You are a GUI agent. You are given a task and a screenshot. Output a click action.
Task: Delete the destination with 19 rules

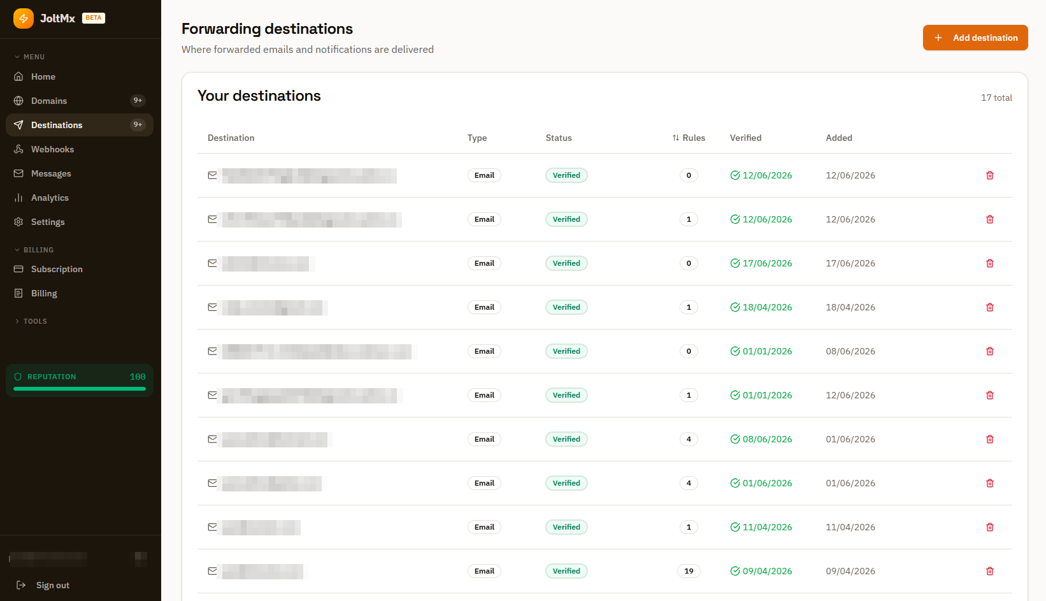(990, 571)
